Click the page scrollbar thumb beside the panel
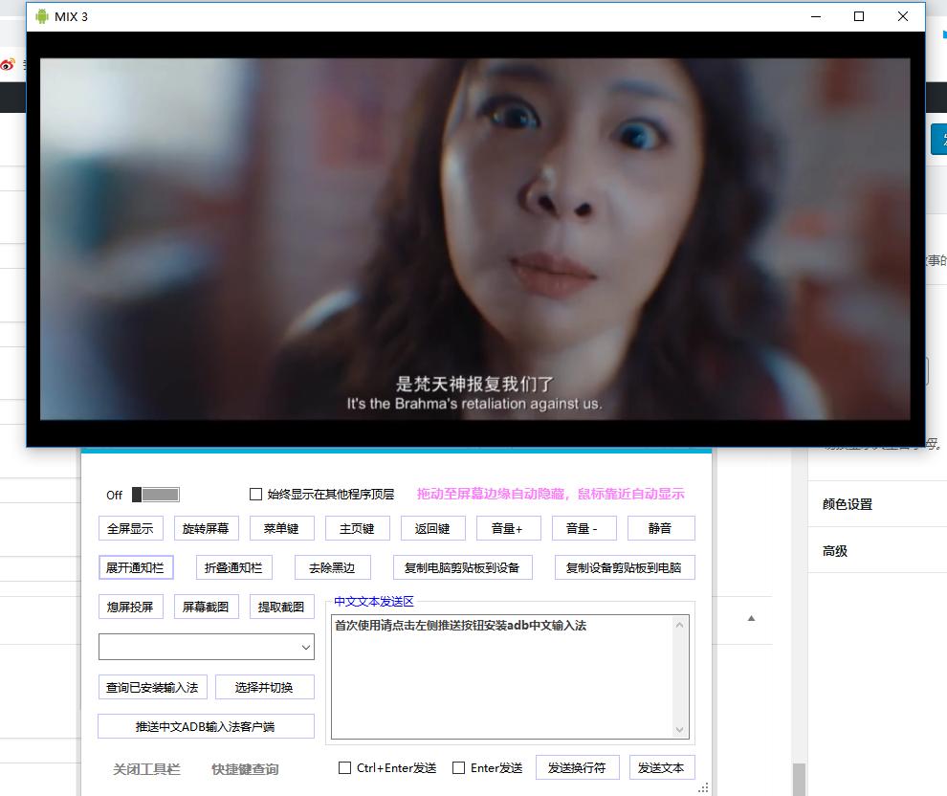The height and width of the screenshot is (796, 947). coord(799,780)
